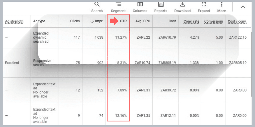Image resolution: width=255 pixels, height=127 pixels.
Task: Click the 12.16% CTR cell
Action: (121, 115)
